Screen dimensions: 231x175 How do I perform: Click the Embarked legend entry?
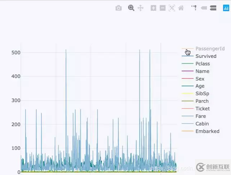coord(207,131)
